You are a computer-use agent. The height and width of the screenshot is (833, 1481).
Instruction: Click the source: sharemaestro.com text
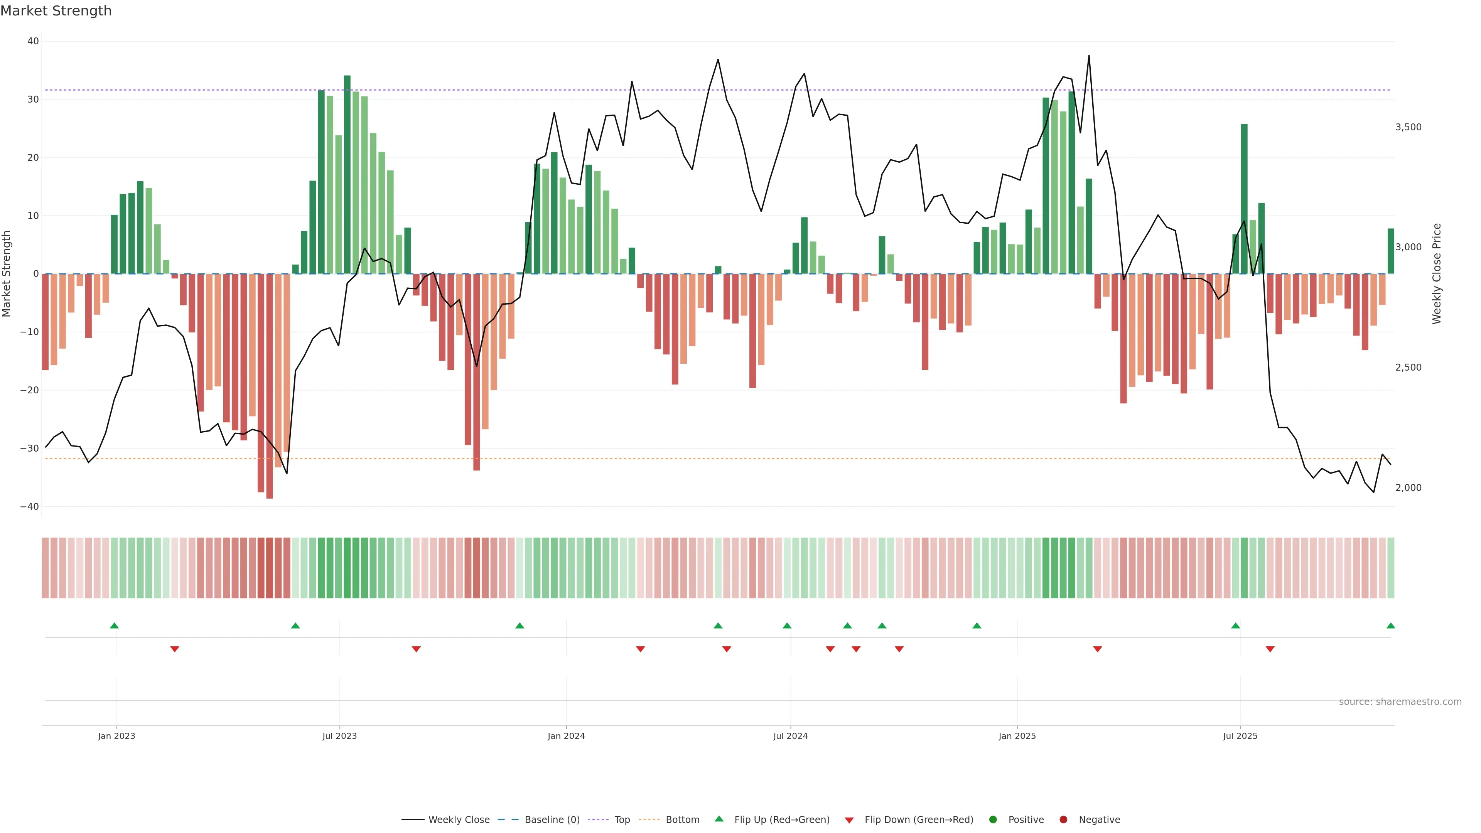pos(1400,702)
